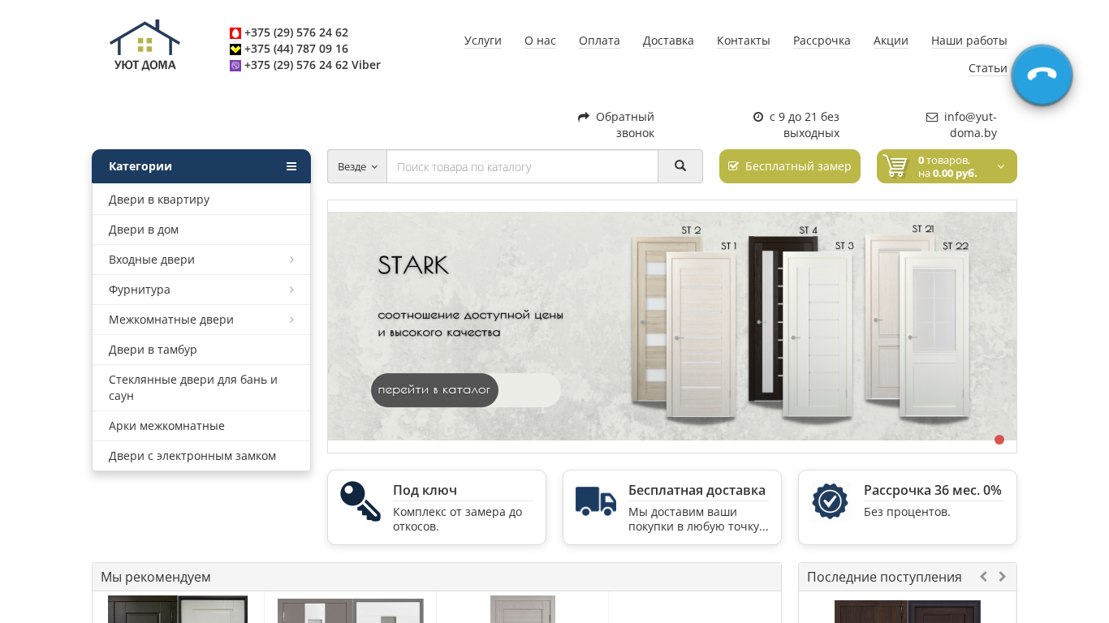Click the Бесплатный замер button
Screen dimensions: 1109x623
[790, 166]
